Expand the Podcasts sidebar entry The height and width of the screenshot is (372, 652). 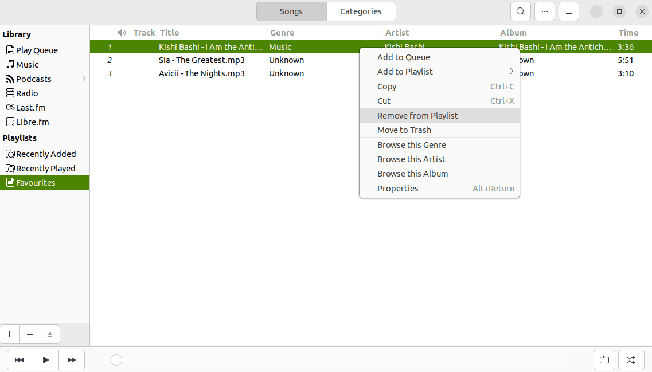pyautogui.click(x=84, y=79)
